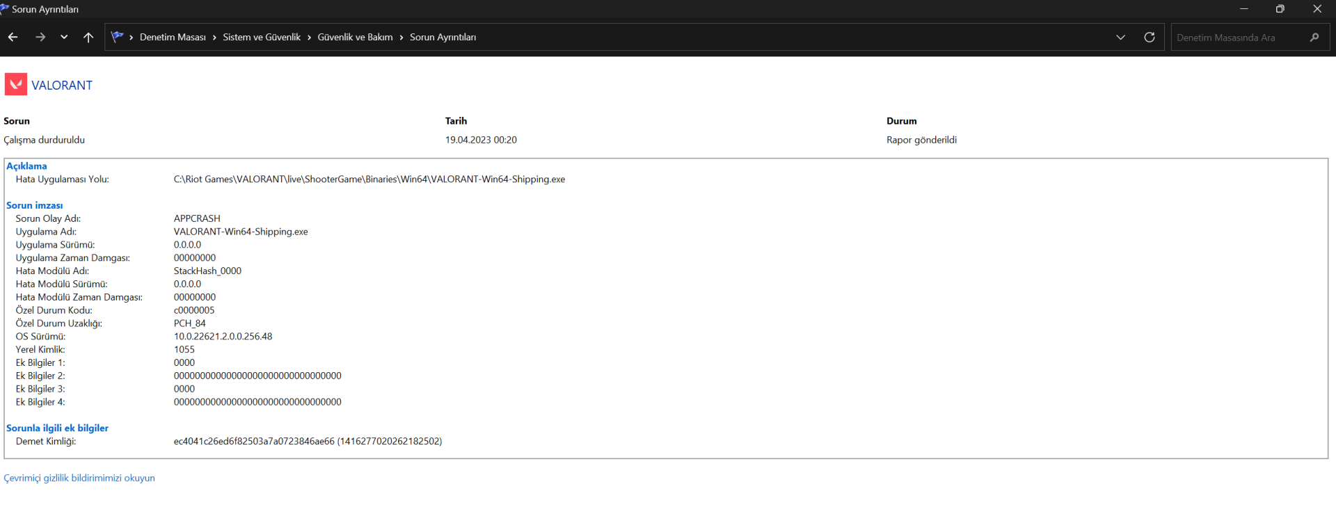Screen dimensions: 1336x521
Task: Open Güvenlik ve Bakım breadcrumb
Action: (x=355, y=37)
